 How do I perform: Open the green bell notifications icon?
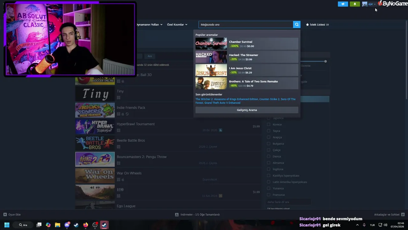[355, 4]
